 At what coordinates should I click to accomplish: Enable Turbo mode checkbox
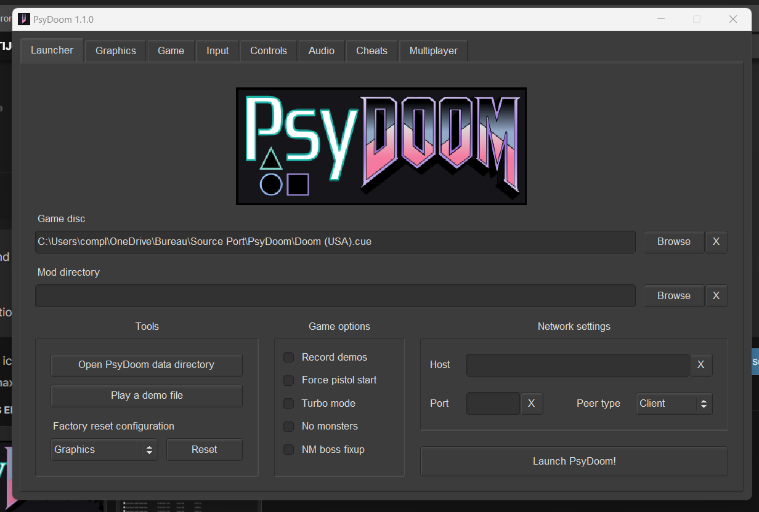[x=288, y=404]
